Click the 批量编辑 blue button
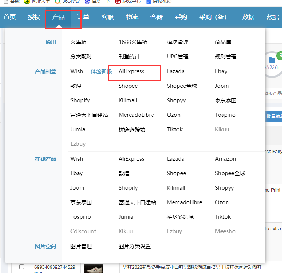This screenshot has height=273, width=282. 274,116
